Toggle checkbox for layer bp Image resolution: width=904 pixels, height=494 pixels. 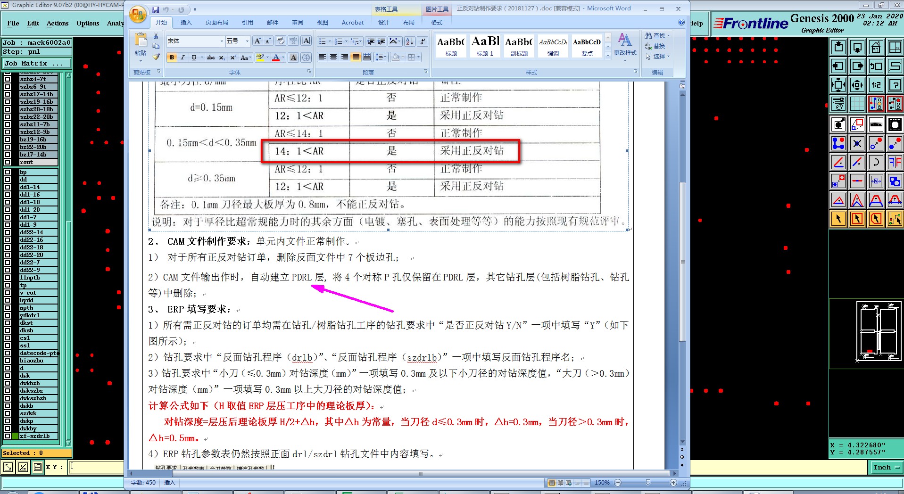tap(7, 172)
